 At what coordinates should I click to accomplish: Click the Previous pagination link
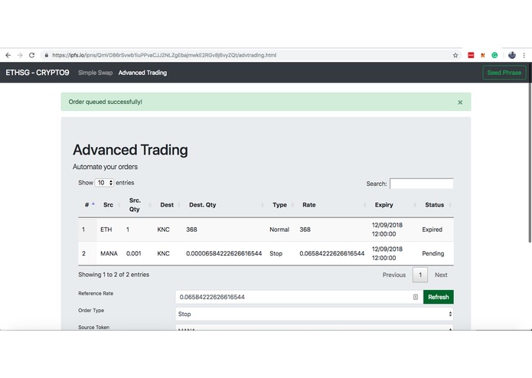point(394,275)
